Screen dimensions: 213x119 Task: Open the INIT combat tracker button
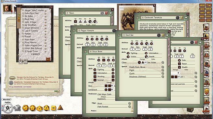pyautogui.click(x=202, y=9)
